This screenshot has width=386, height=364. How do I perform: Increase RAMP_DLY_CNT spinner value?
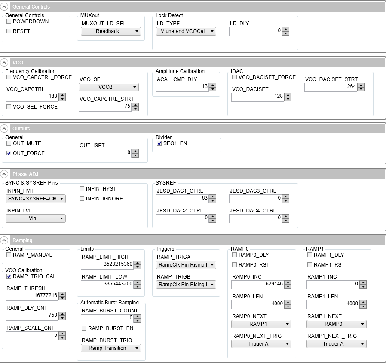tap(62, 314)
